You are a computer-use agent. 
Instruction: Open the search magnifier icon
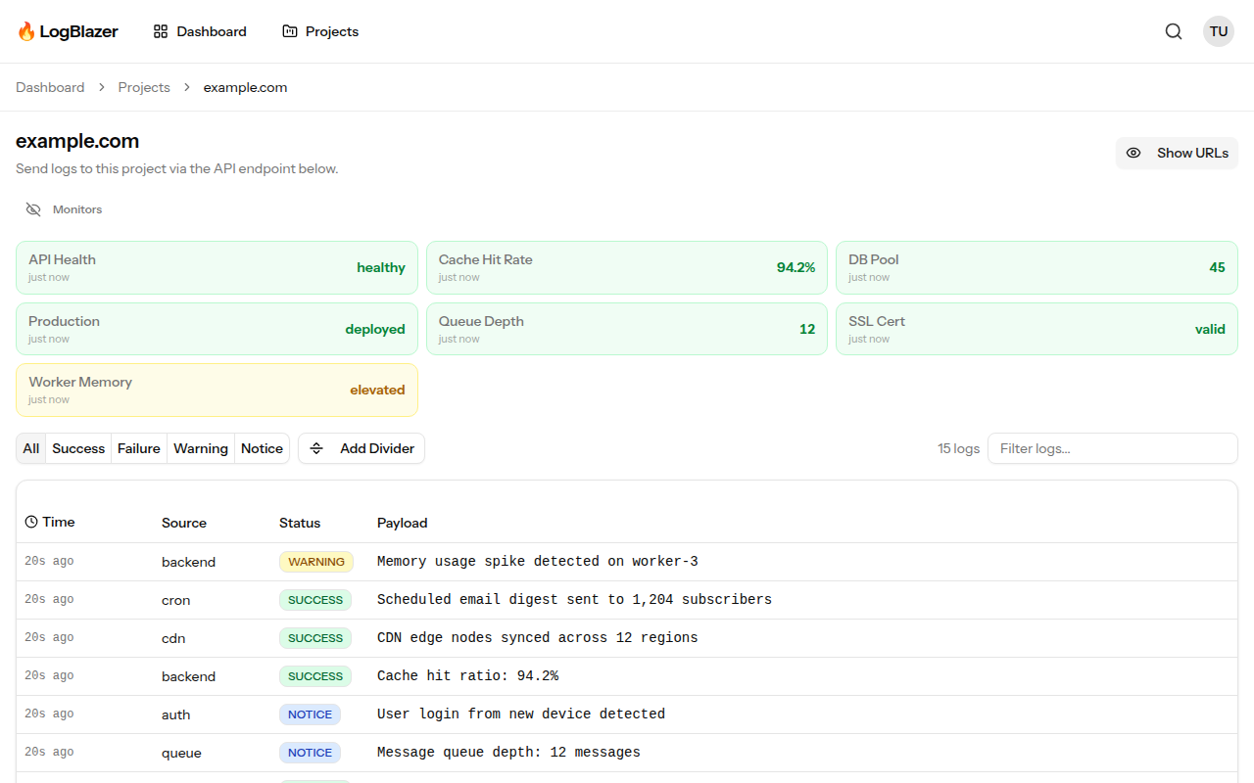click(x=1174, y=31)
